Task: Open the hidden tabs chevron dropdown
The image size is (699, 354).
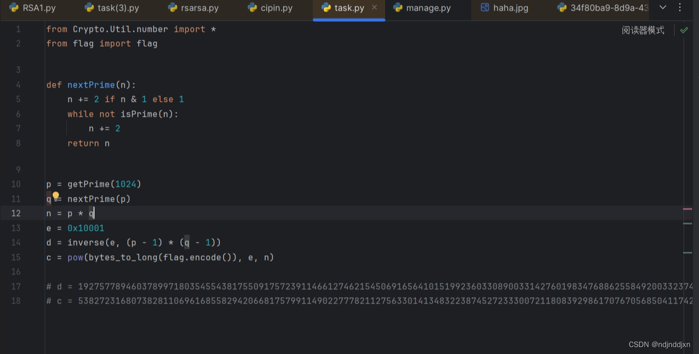Action: [x=662, y=7]
